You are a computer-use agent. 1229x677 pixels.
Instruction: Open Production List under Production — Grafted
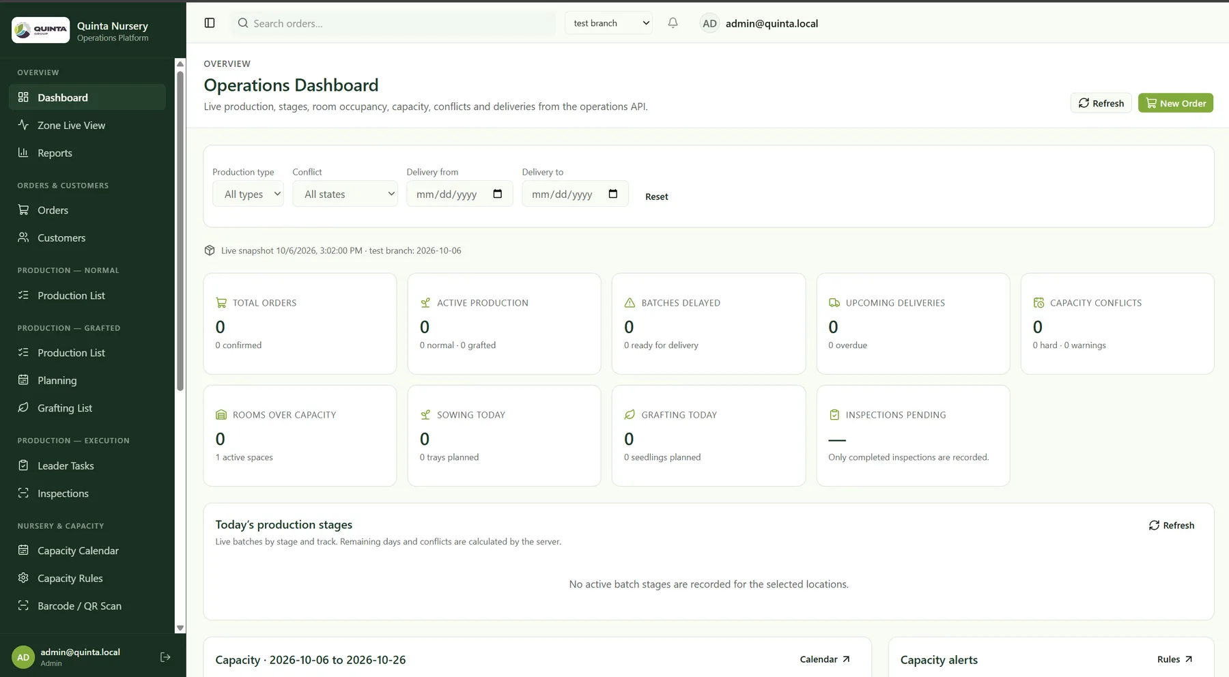[87, 353]
